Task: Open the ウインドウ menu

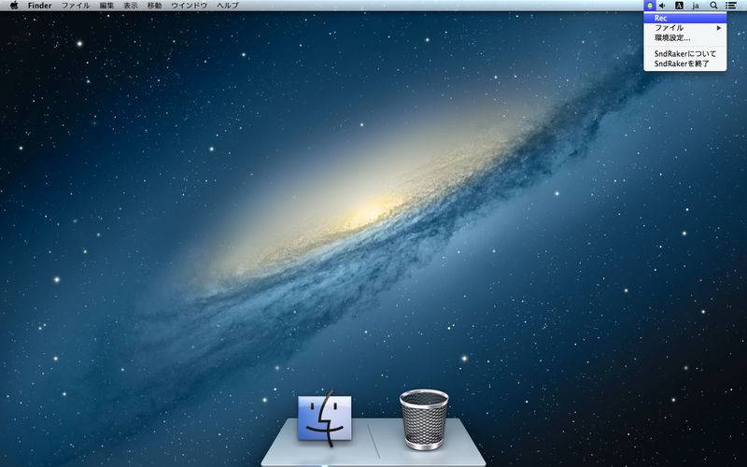Action: point(190,6)
